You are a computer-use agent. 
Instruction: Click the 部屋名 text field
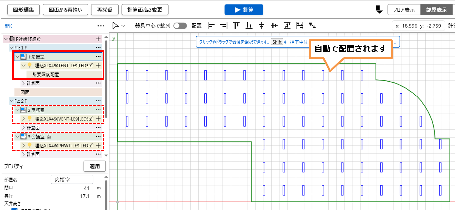pyautogui.click(x=72, y=180)
